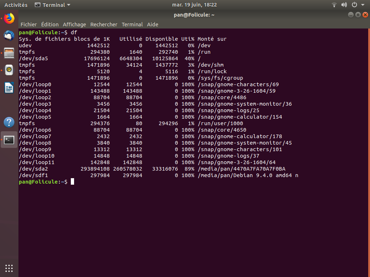
Task: Expand the Terminal app menu in top bar
Action: 53,5
